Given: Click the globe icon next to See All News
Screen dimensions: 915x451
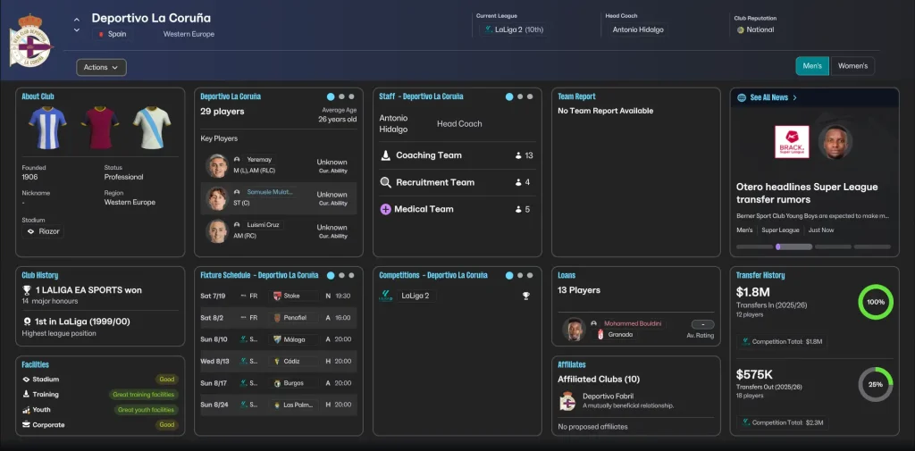Looking at the screenshot, I should pos(742,97).
